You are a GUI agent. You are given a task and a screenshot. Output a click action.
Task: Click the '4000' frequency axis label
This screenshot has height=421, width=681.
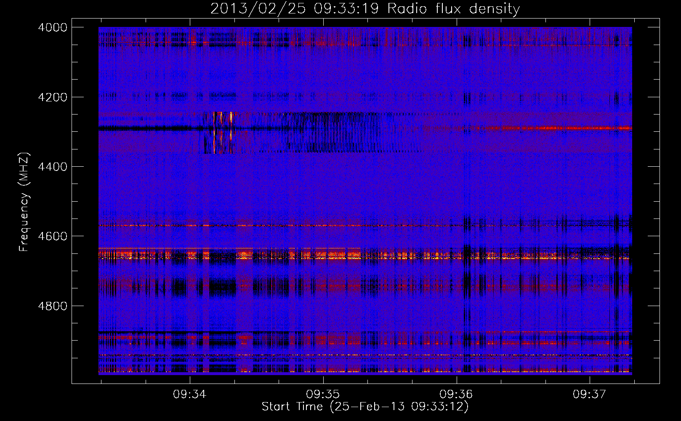53,27
